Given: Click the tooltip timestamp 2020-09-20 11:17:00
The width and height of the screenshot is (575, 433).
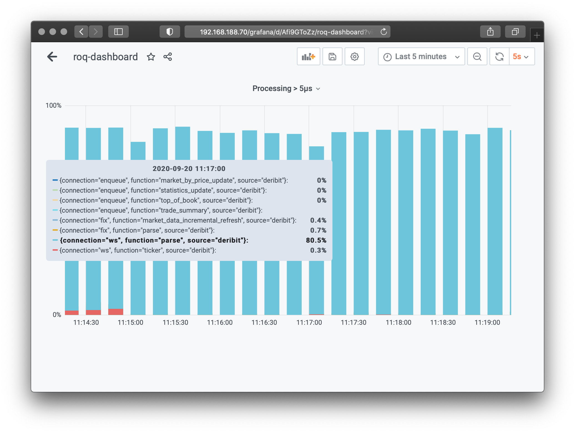Looking at the screenshot, I should pyautogui.click(x=189, y=168).
